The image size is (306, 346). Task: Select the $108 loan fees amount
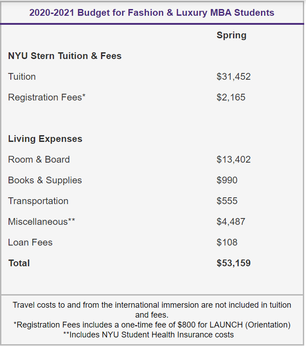[227, 242]
